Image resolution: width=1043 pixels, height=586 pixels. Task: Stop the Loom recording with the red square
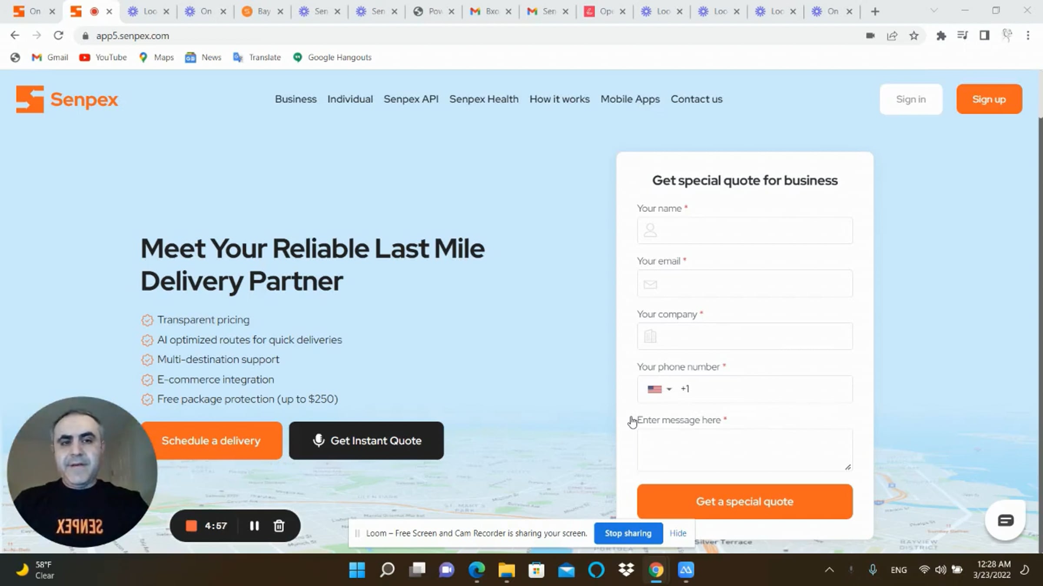[191, 526]
